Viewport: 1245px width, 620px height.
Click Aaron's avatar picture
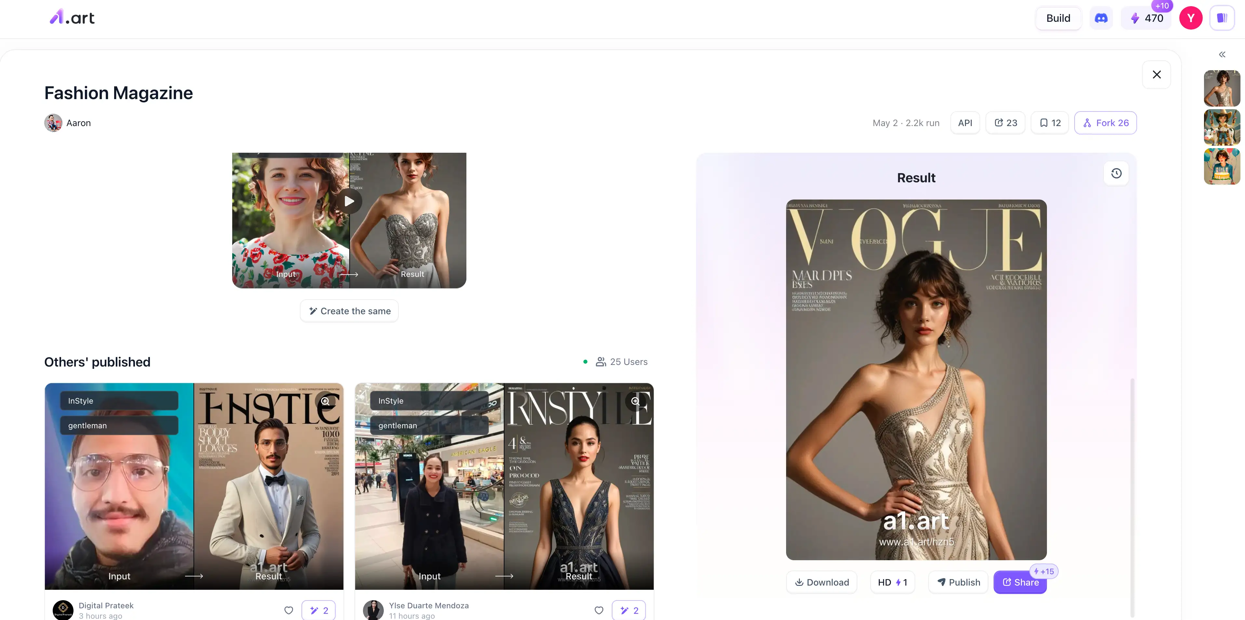click(53, 123)
